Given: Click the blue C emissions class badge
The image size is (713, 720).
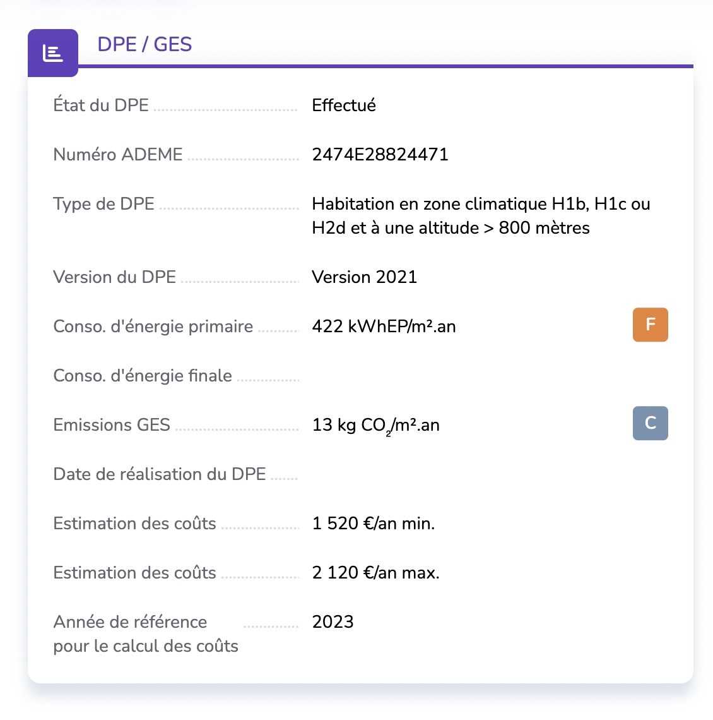Looking at the screenshot, I should [650, 423].
